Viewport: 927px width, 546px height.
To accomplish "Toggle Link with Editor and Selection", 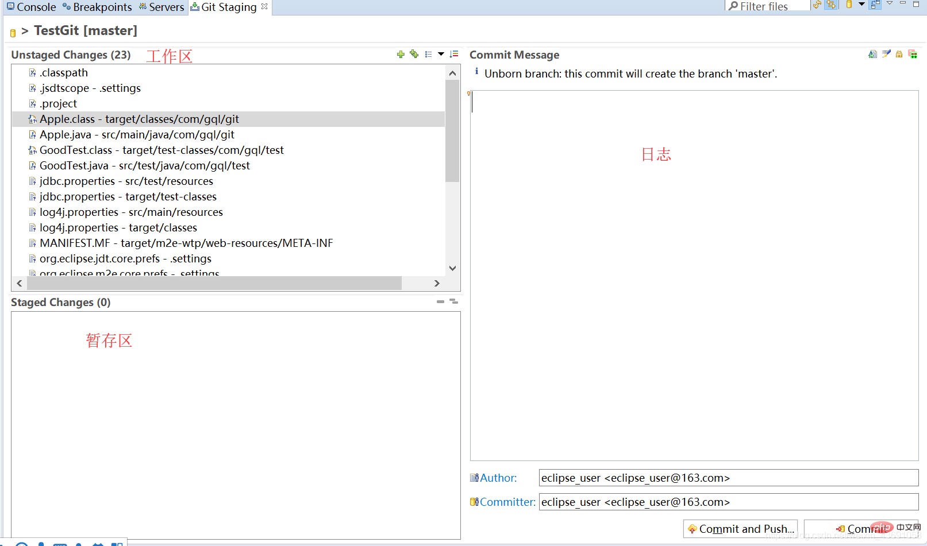I will (831, 5).
